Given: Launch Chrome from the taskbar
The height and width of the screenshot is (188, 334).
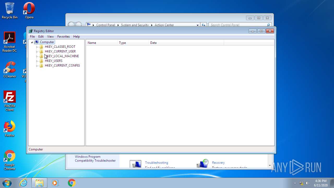Looking at the screenshot, I should click(71, 183).
